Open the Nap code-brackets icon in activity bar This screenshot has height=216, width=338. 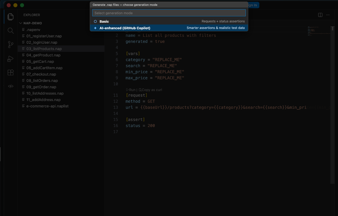click(x=11, y=86)
